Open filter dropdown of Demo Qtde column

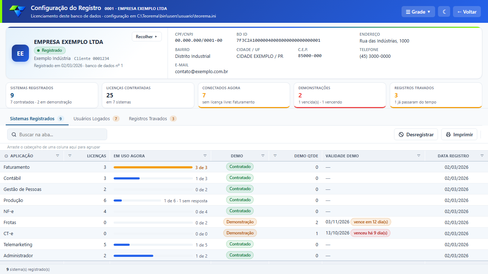click(275, 156)
